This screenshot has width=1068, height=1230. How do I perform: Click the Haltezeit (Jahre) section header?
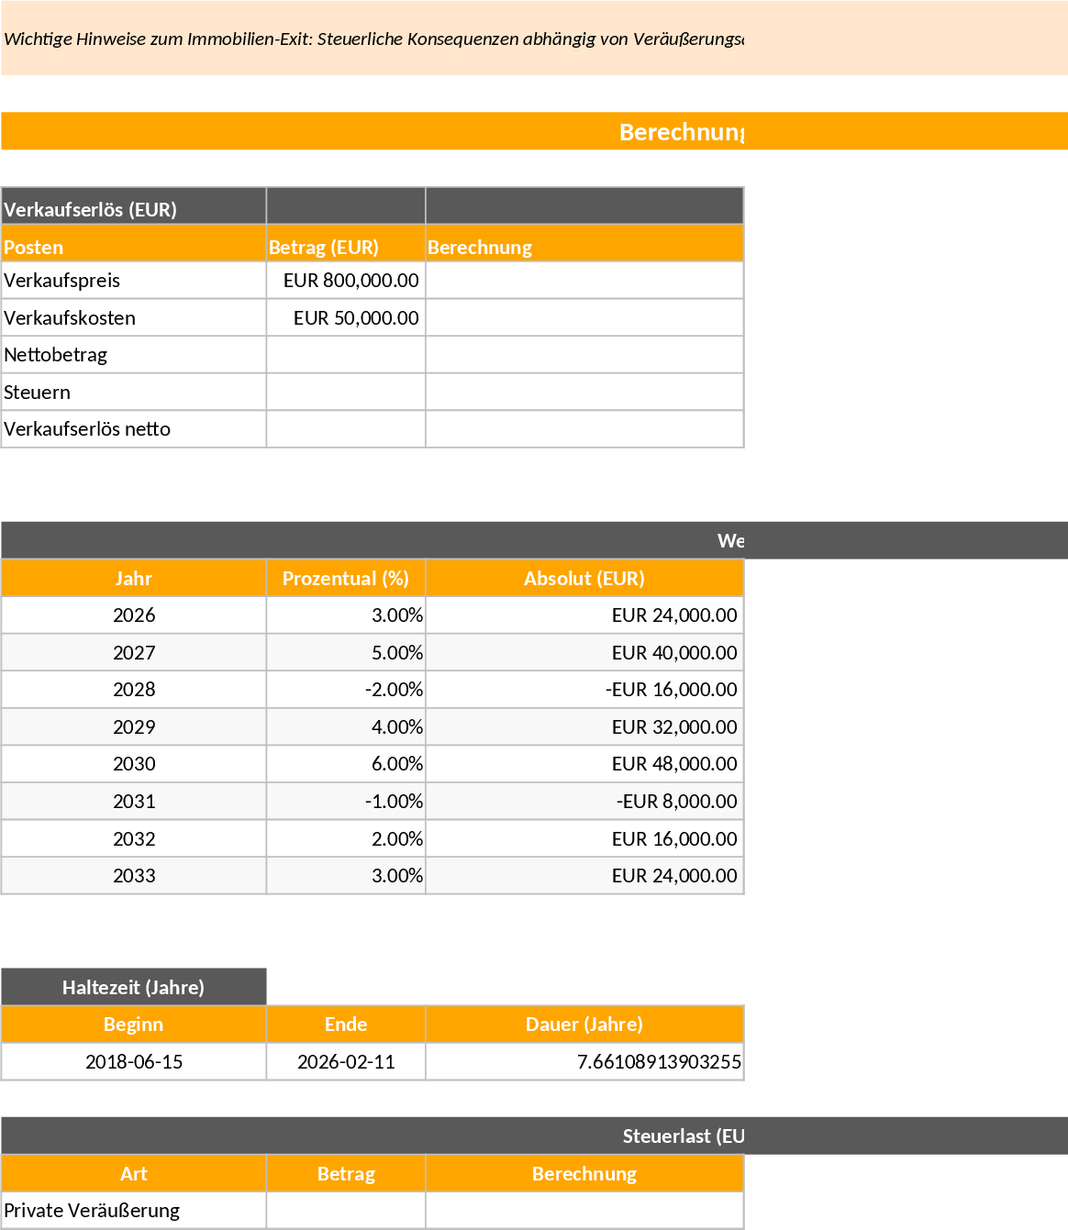click(x=134, y=987)
